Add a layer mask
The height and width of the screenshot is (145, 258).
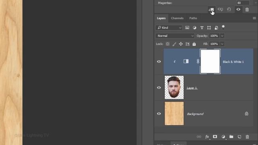pos(215,137)
